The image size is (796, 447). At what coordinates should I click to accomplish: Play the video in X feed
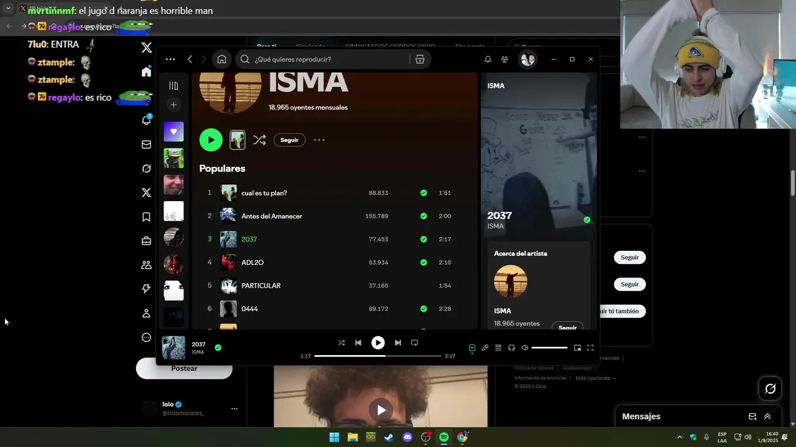381,410
